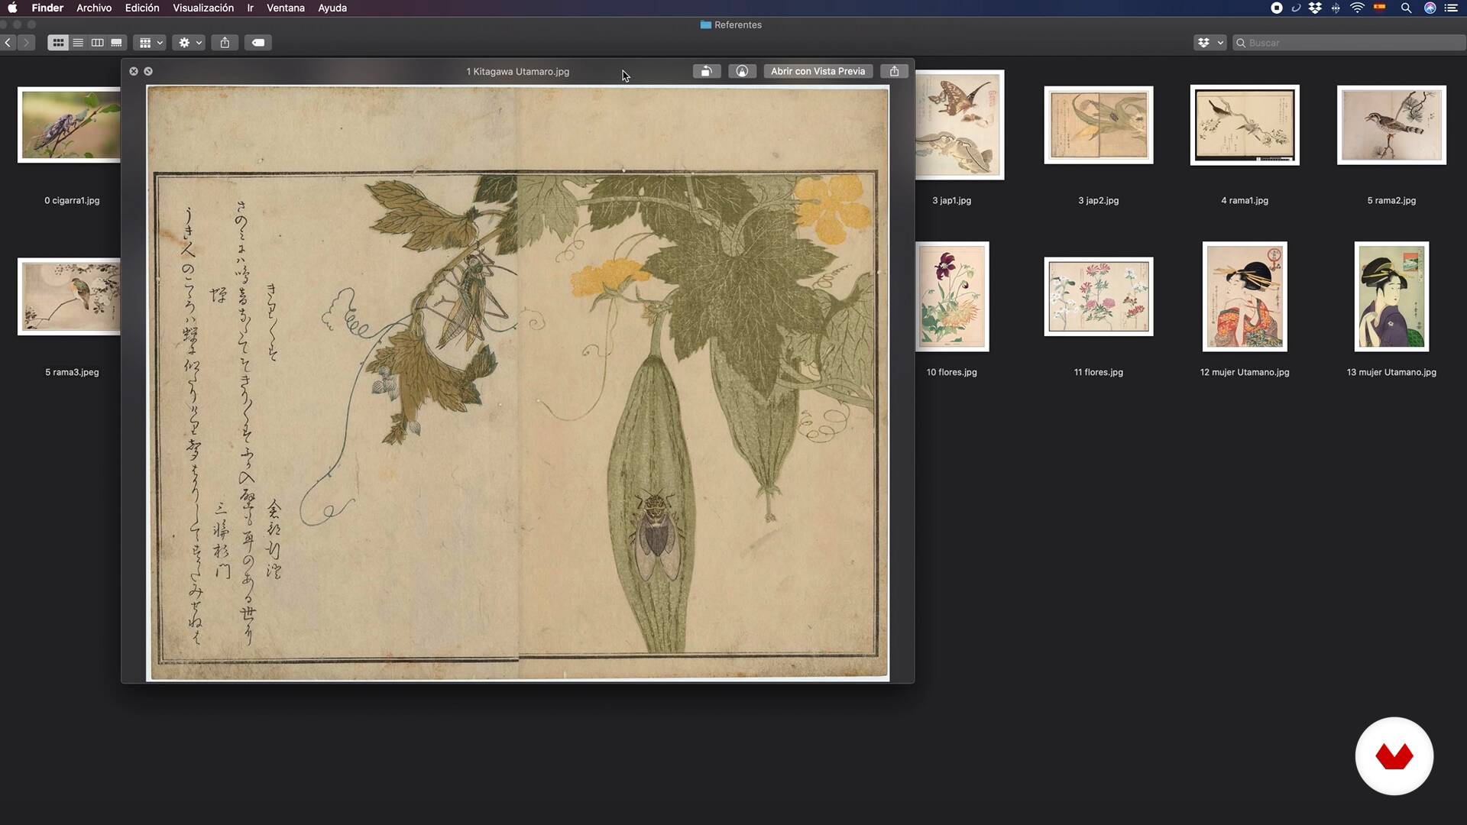Switch to column view
This screenshot has width=1467, height=825.
pyautogui.click(x=97, y=43)
